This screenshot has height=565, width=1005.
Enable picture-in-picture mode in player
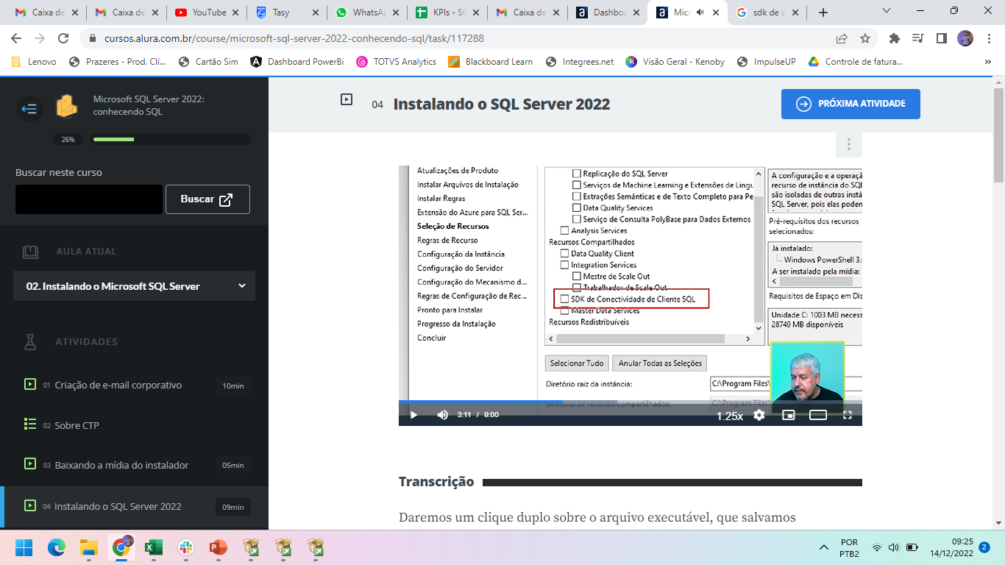(789, 415)
